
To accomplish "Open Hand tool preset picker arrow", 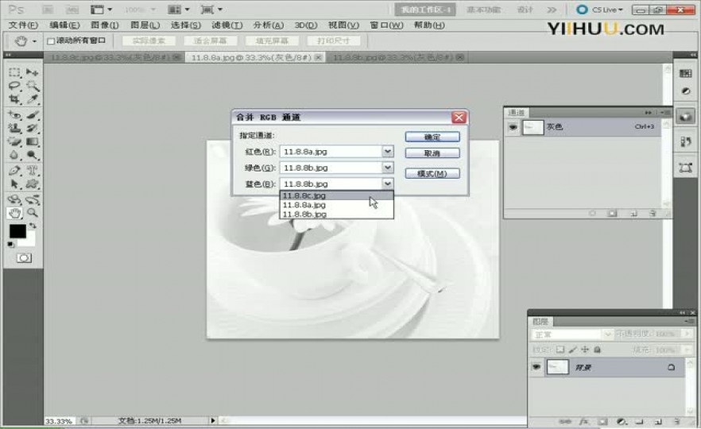I will pos(34,41).
